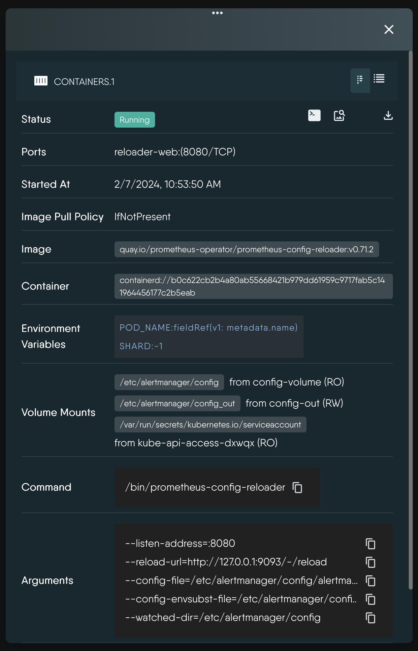Download container logs with download icon
The height and width of the screenshot is (651, 418).
pyautogui.click(x=388, y=115)
